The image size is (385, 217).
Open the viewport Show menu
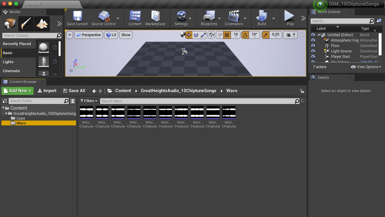(126, 35)
